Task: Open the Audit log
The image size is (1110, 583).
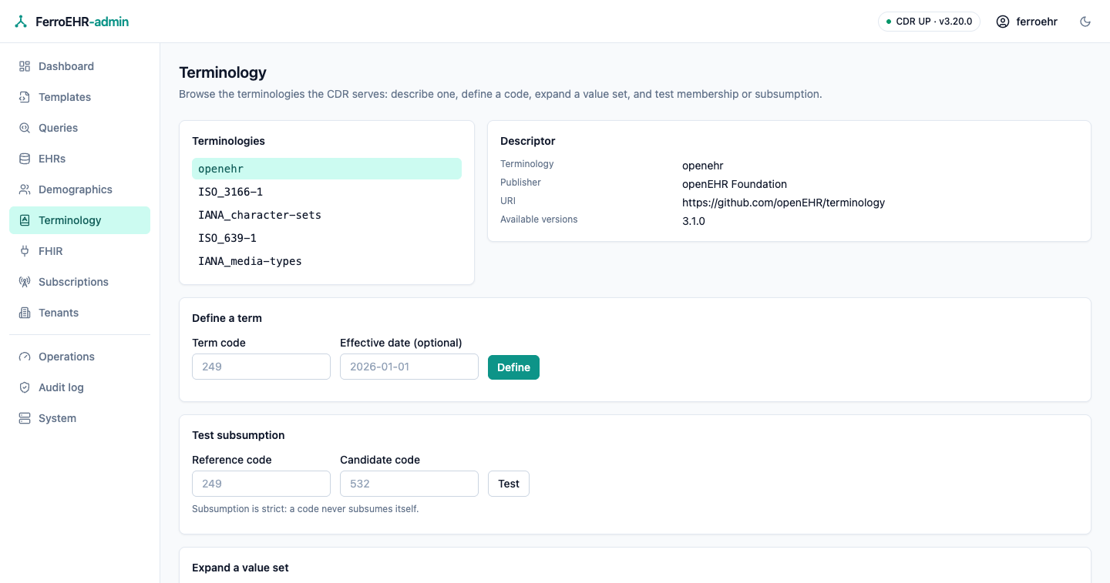Action: (x=79, y=387)
